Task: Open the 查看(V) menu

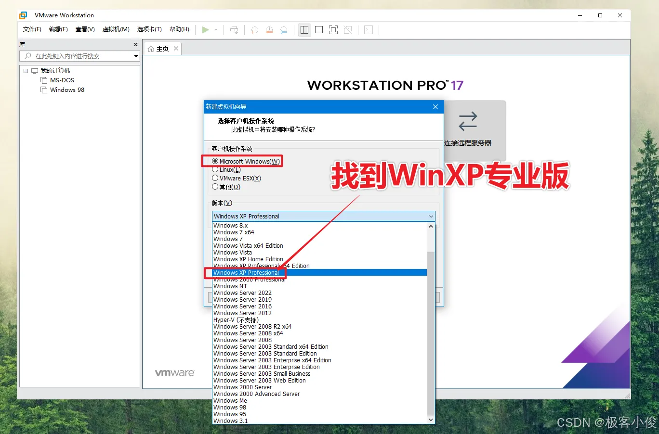Action: point(85,29)
